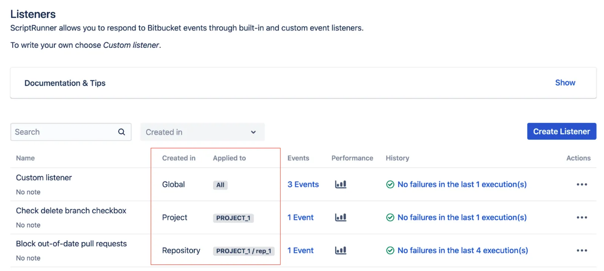
Task: Click the Performance column header
Action: (352, 158)
